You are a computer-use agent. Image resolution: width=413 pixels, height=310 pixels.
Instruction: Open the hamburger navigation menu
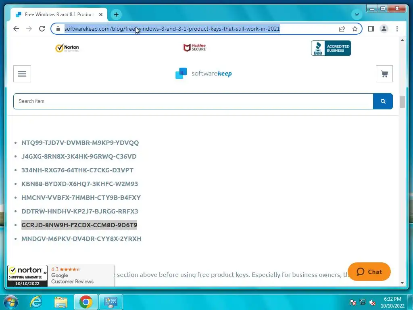22,74
